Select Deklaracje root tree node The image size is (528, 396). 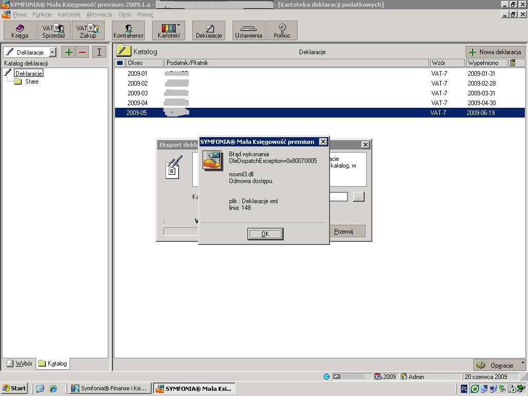click(29, 73)
